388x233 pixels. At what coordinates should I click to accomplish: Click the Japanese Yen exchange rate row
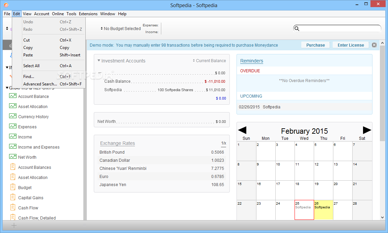coord(162,185)
